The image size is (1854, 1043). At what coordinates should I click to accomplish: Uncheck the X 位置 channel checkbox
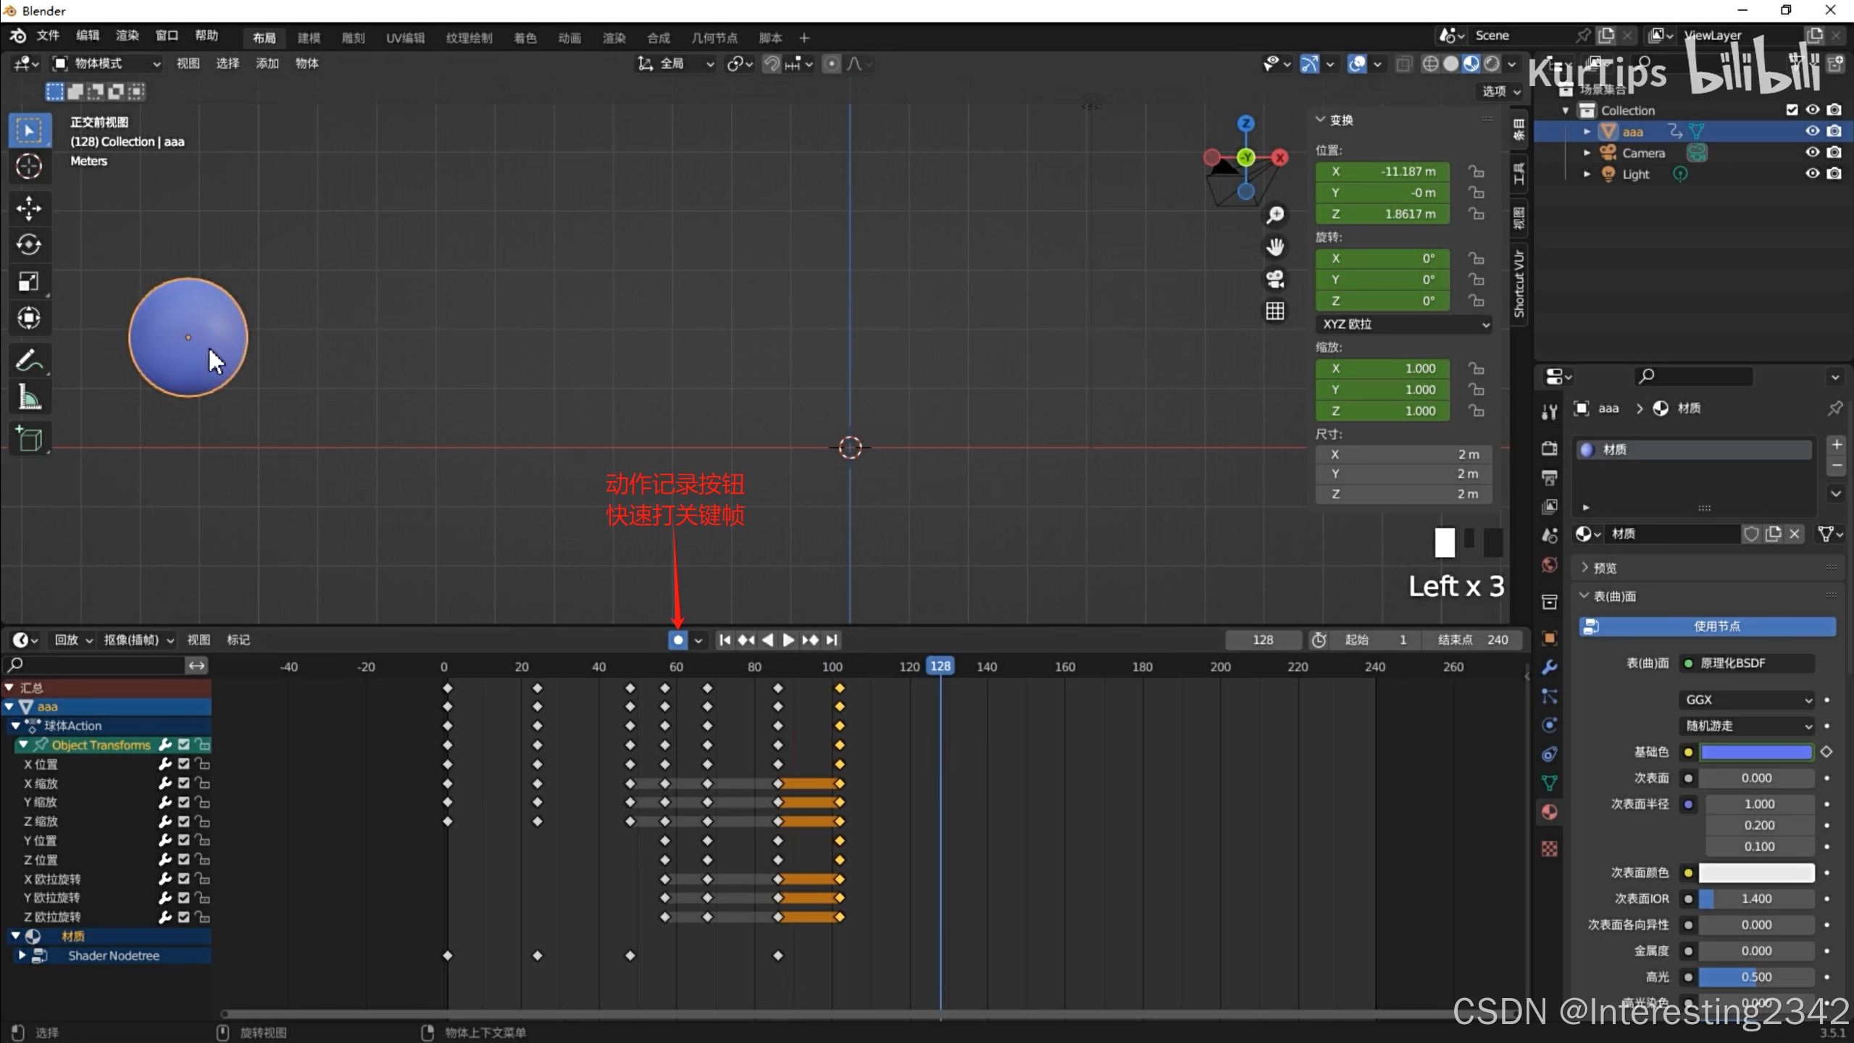184,764
